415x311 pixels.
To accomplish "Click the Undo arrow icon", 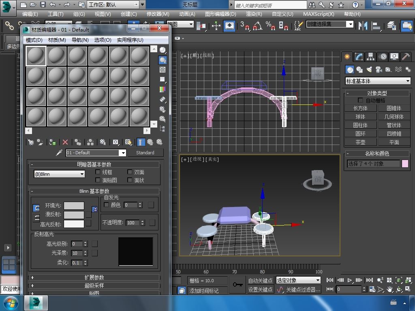I will point(53,4).
